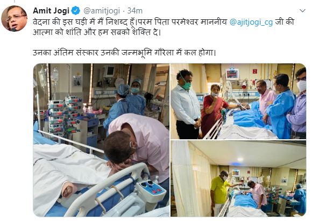Screen dimensions: 312x221
Task: Open the bottom-right ward photo
Action: (238, 179)
